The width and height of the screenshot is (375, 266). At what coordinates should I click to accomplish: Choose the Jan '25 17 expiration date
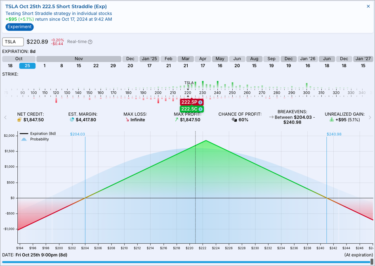tap(149, 66)
